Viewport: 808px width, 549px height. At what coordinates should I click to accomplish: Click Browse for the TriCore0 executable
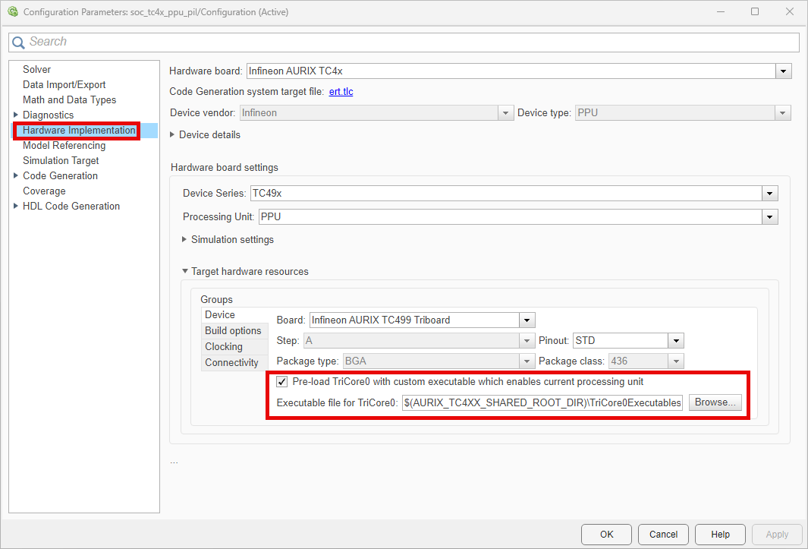click(x=715, y=402)
